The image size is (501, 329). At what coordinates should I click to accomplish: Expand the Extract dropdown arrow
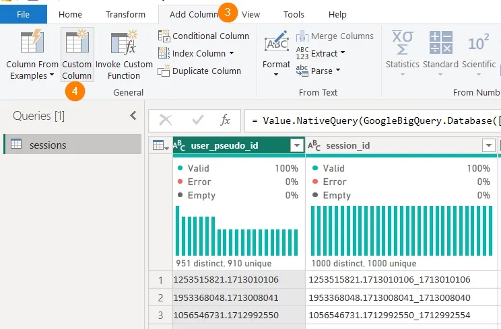tap(343, 52)
